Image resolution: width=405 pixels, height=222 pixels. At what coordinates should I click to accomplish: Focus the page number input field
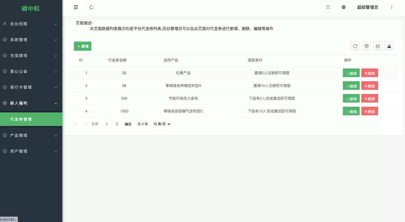107,124
